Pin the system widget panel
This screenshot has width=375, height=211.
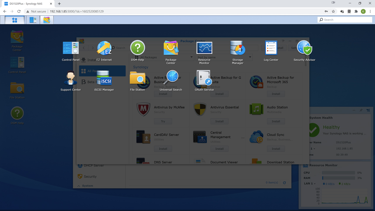pos(361,110)
